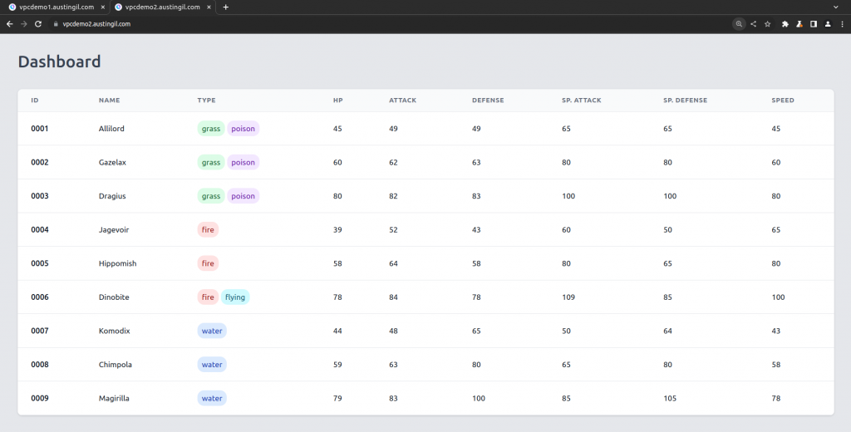This screenshot has height=432, width=851.
Task: Click ID 0004 cell
Action: click(40, 229)
